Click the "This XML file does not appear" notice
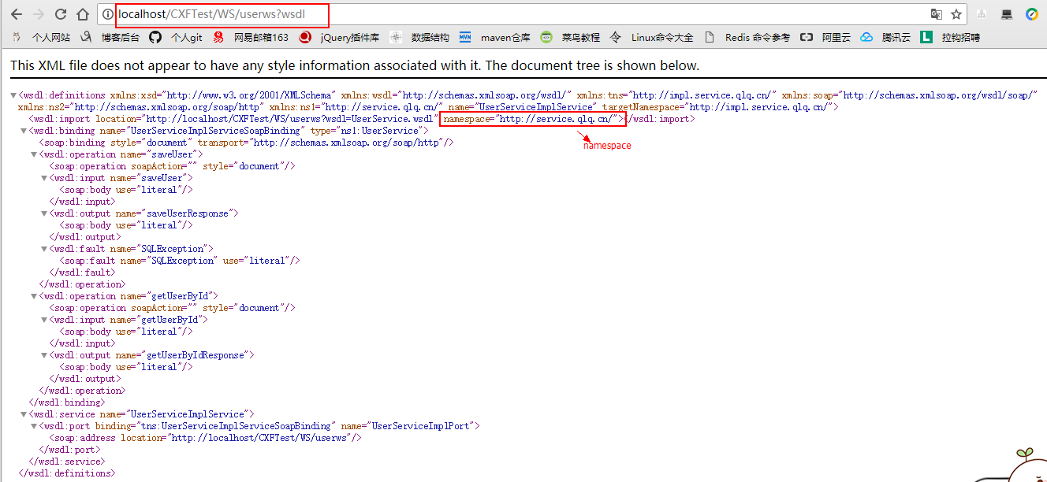This screenshot has height=482, width=1047. click(355, 65)
